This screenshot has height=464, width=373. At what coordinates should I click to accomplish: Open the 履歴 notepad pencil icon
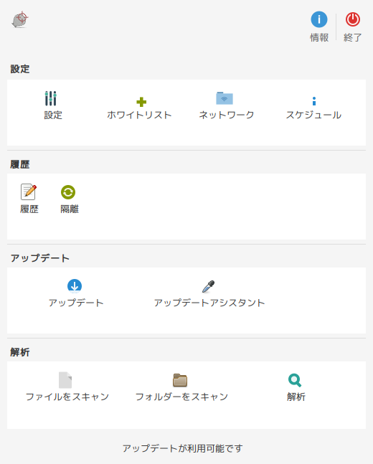click(29, 192)
